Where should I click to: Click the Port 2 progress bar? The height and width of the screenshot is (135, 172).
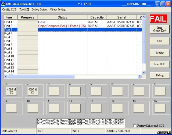28,26
